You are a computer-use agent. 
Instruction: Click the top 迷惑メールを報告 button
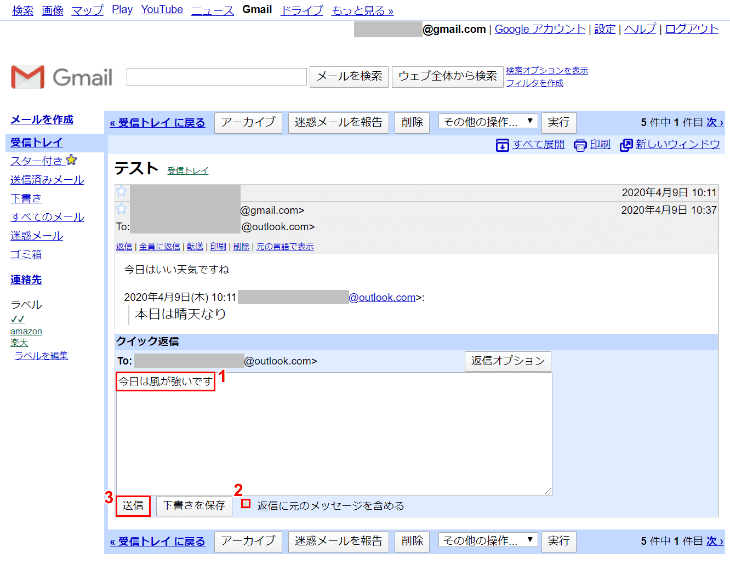339,122
